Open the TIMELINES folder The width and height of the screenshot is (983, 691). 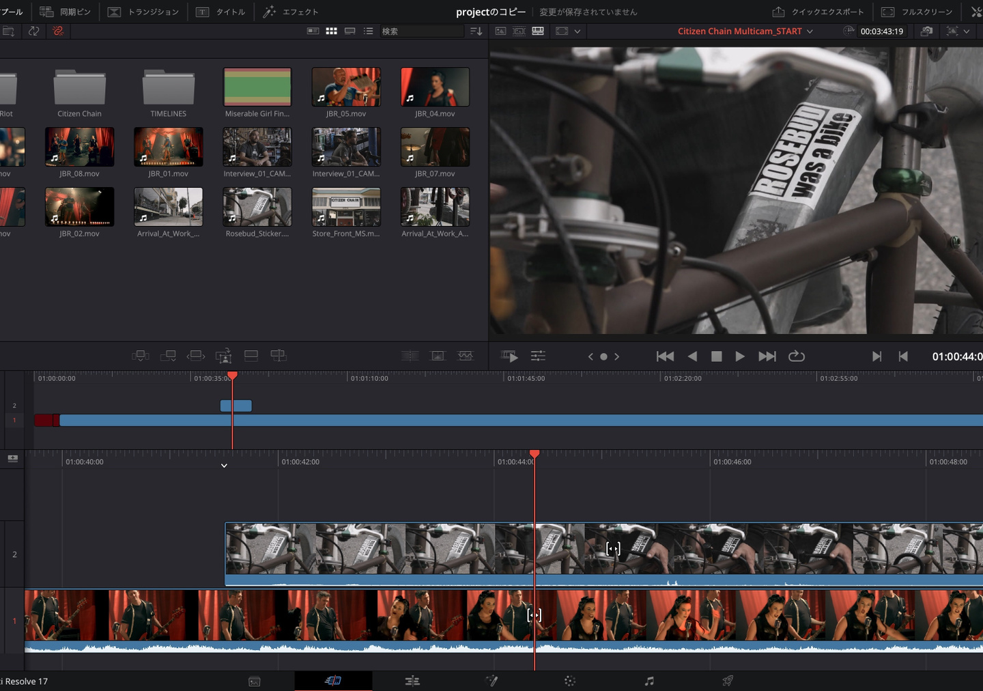(168, 87)
